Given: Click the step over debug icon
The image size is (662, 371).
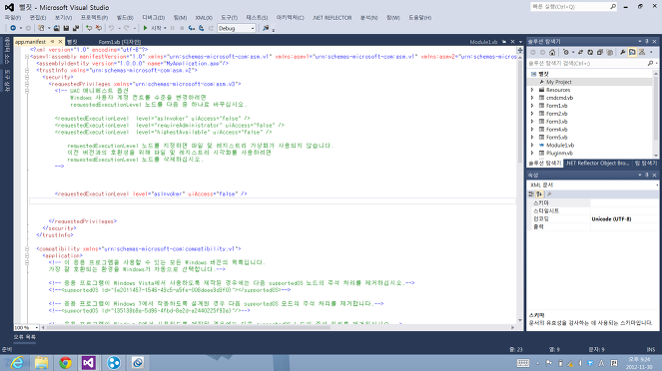Looking at the screenshot, I should 202,28.
